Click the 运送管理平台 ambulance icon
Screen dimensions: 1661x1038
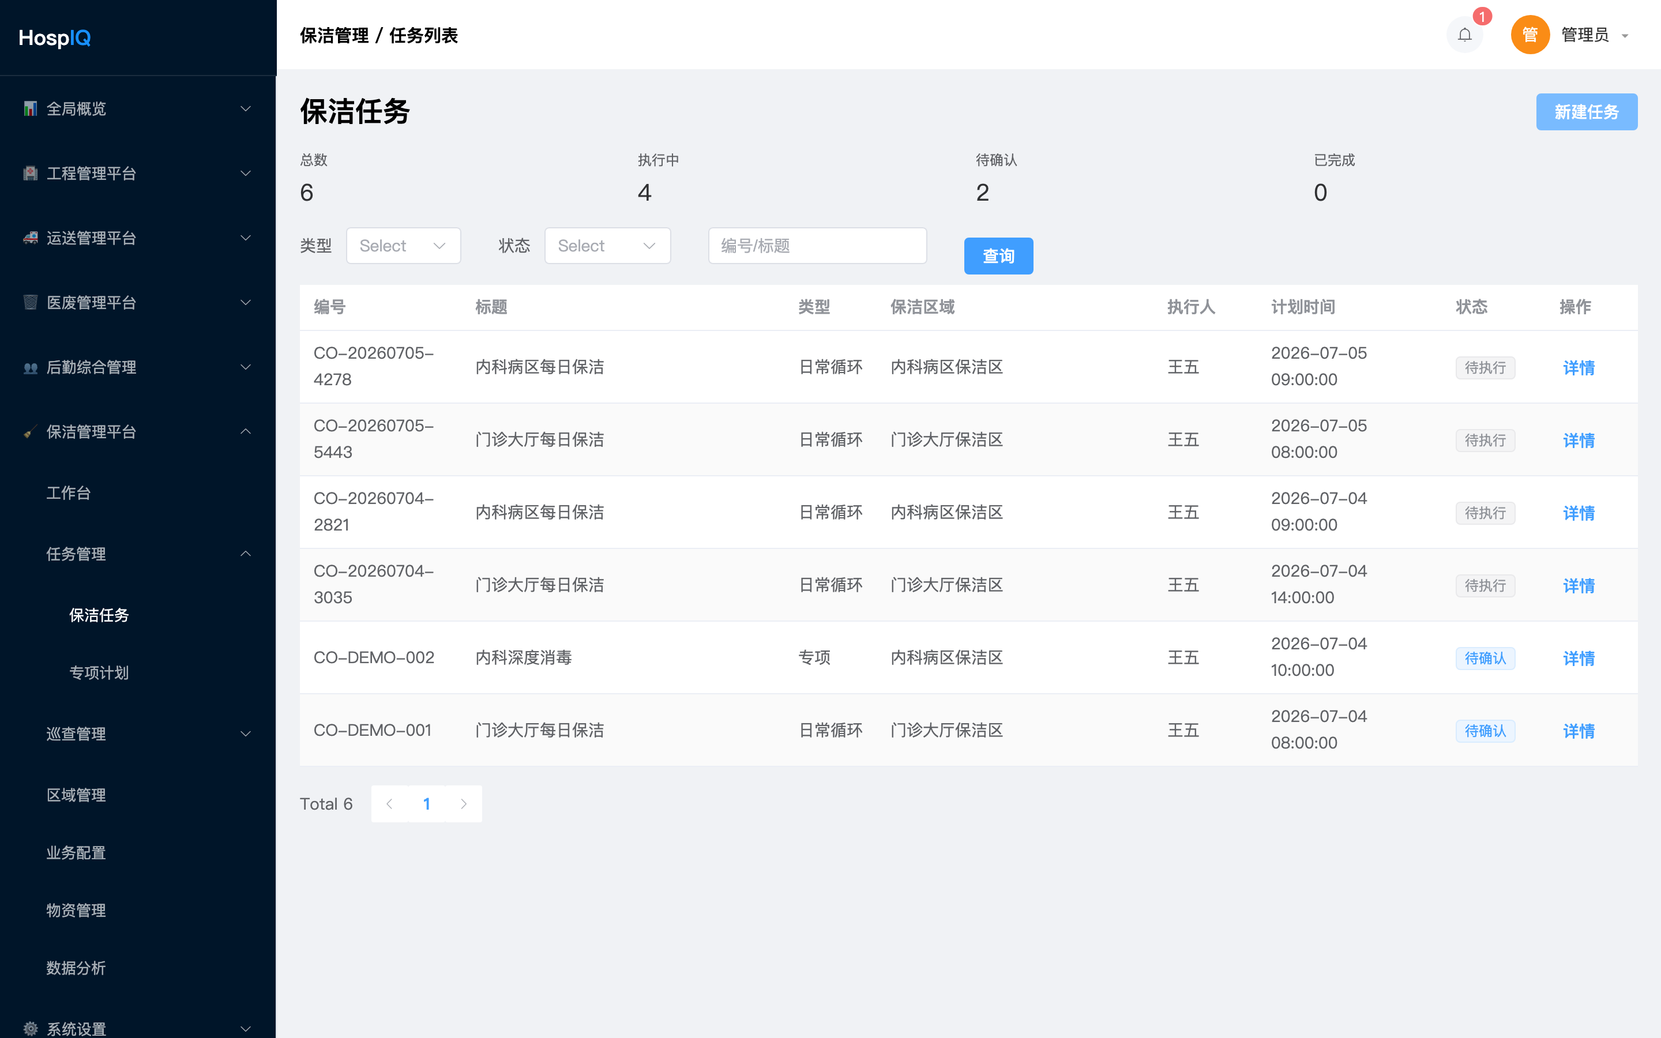point(30,238)
